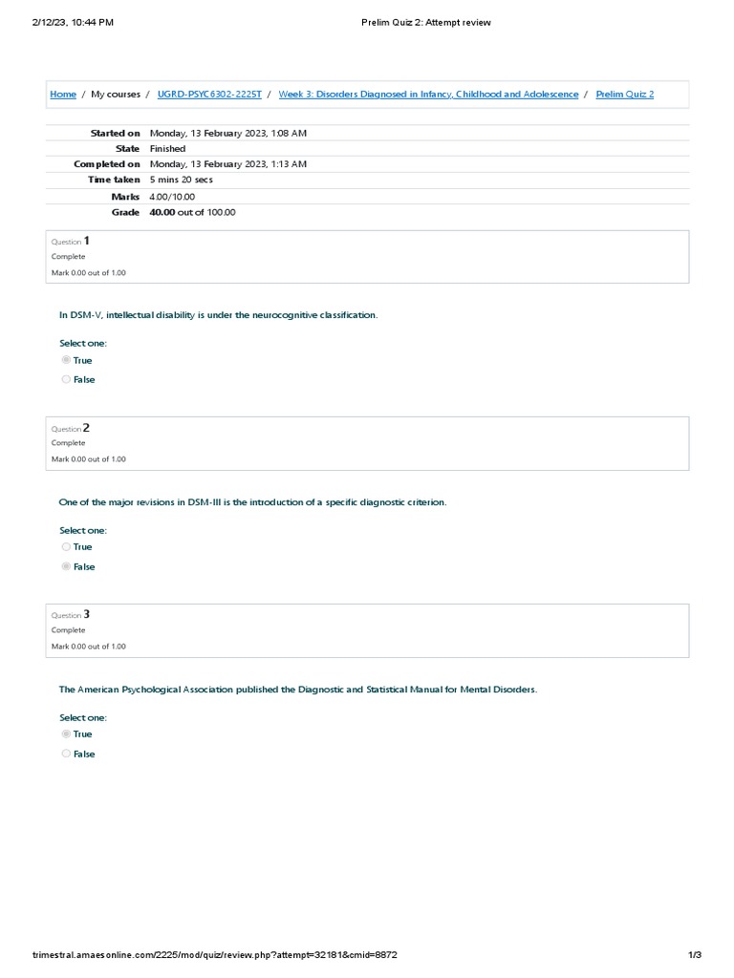Pick False for the American Psychological Association question
This screenshot has width=734, height=978.
pos(66,754)
